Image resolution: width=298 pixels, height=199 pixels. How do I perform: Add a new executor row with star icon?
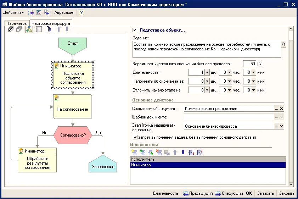coord(134,152)
